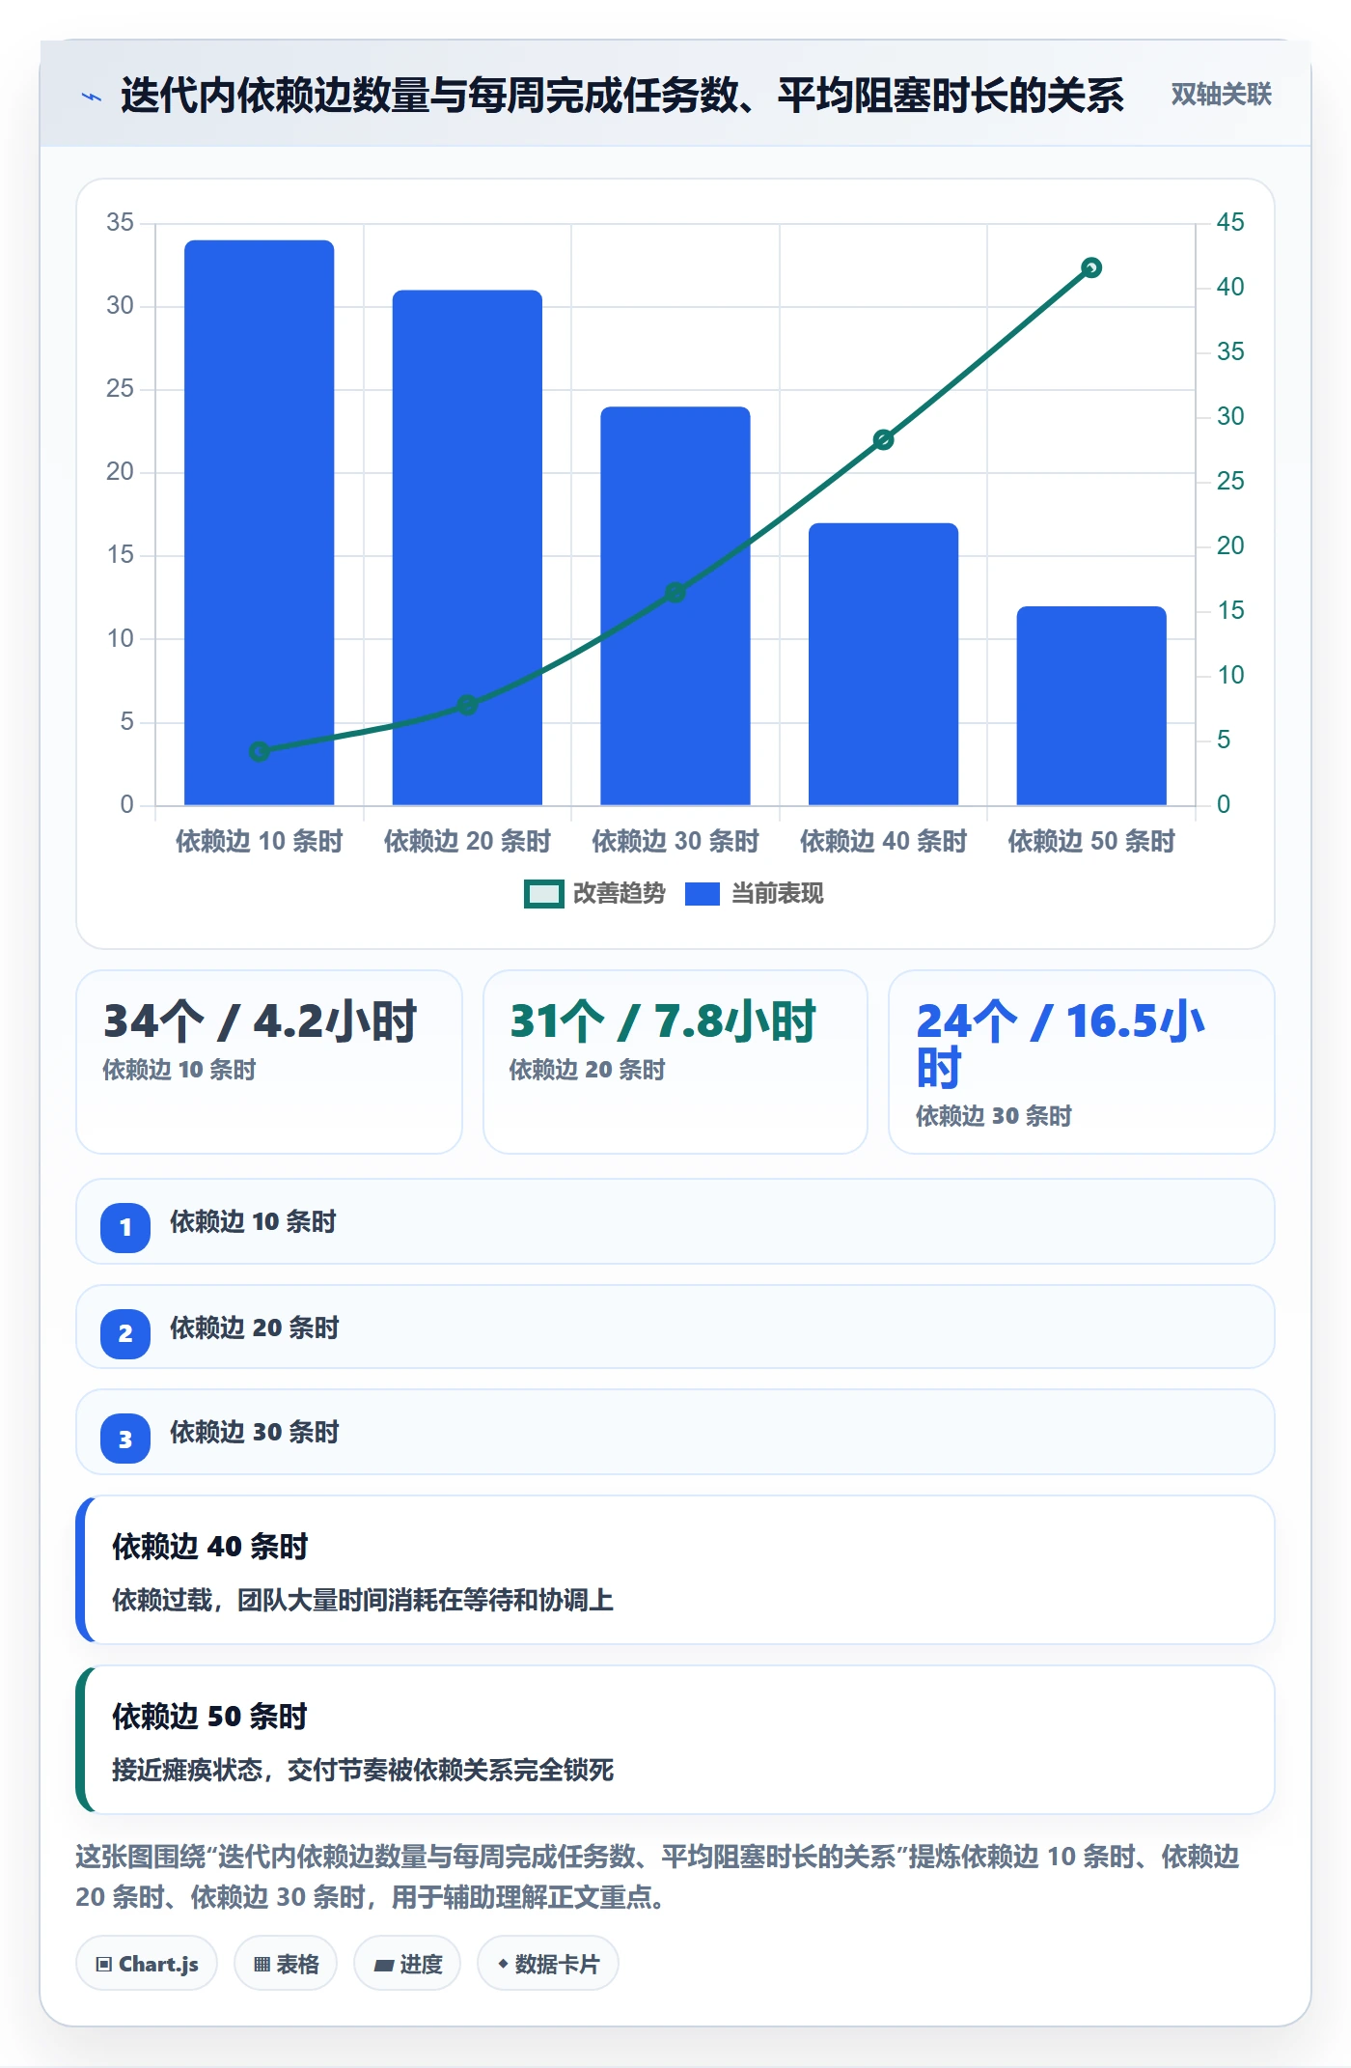The height and width of the screenshot is (2068, 1351).
Task: Click the blue bar for 依赖边 40 条时
Action: click(x=883, y=664)
